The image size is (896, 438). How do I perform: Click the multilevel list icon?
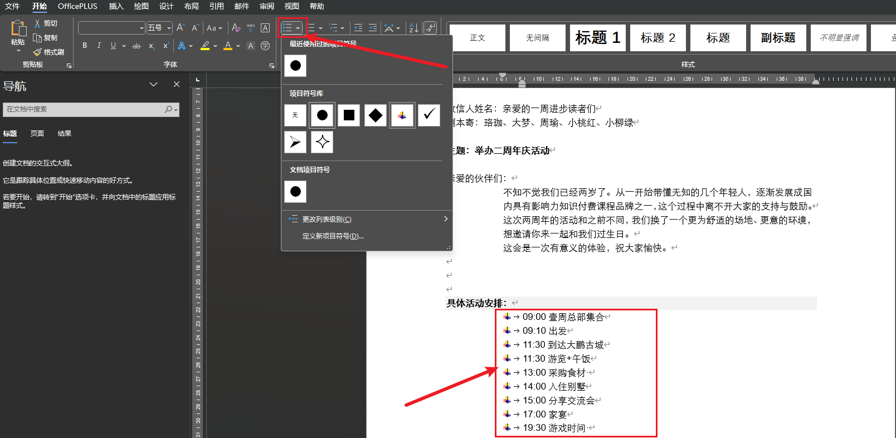click(x=333, y=27)
